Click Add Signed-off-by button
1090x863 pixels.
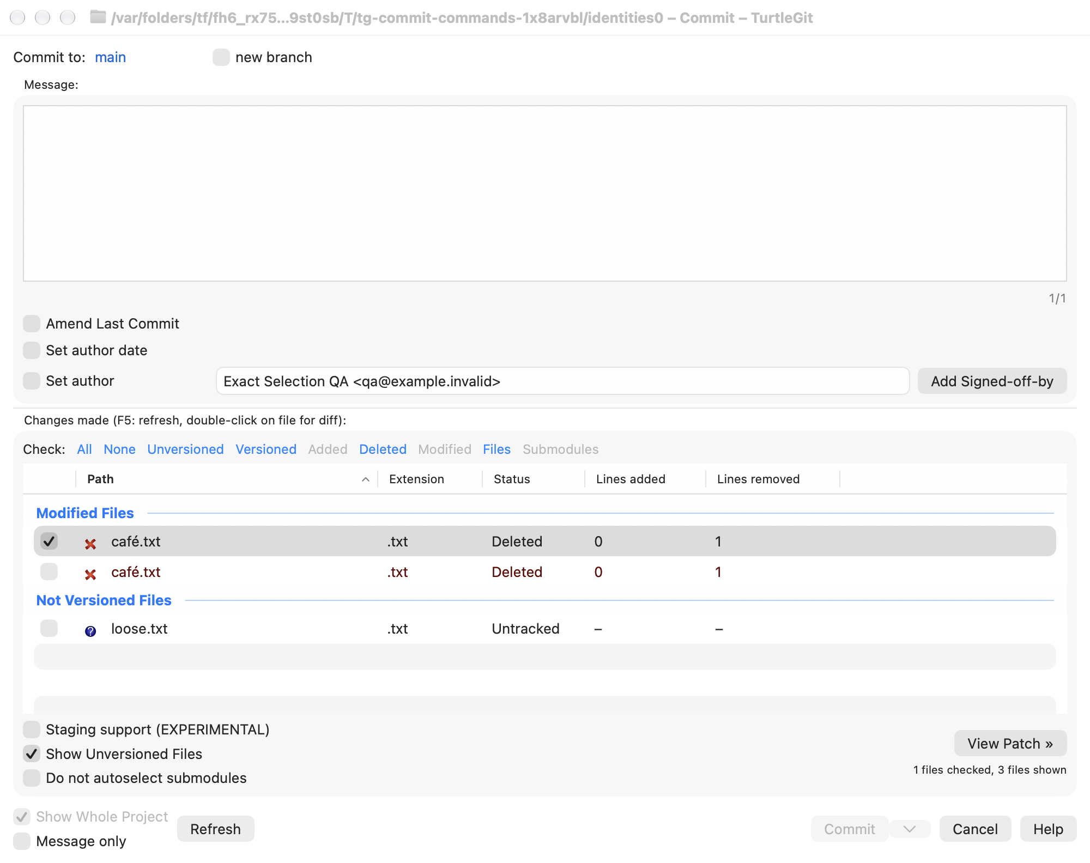992,381
